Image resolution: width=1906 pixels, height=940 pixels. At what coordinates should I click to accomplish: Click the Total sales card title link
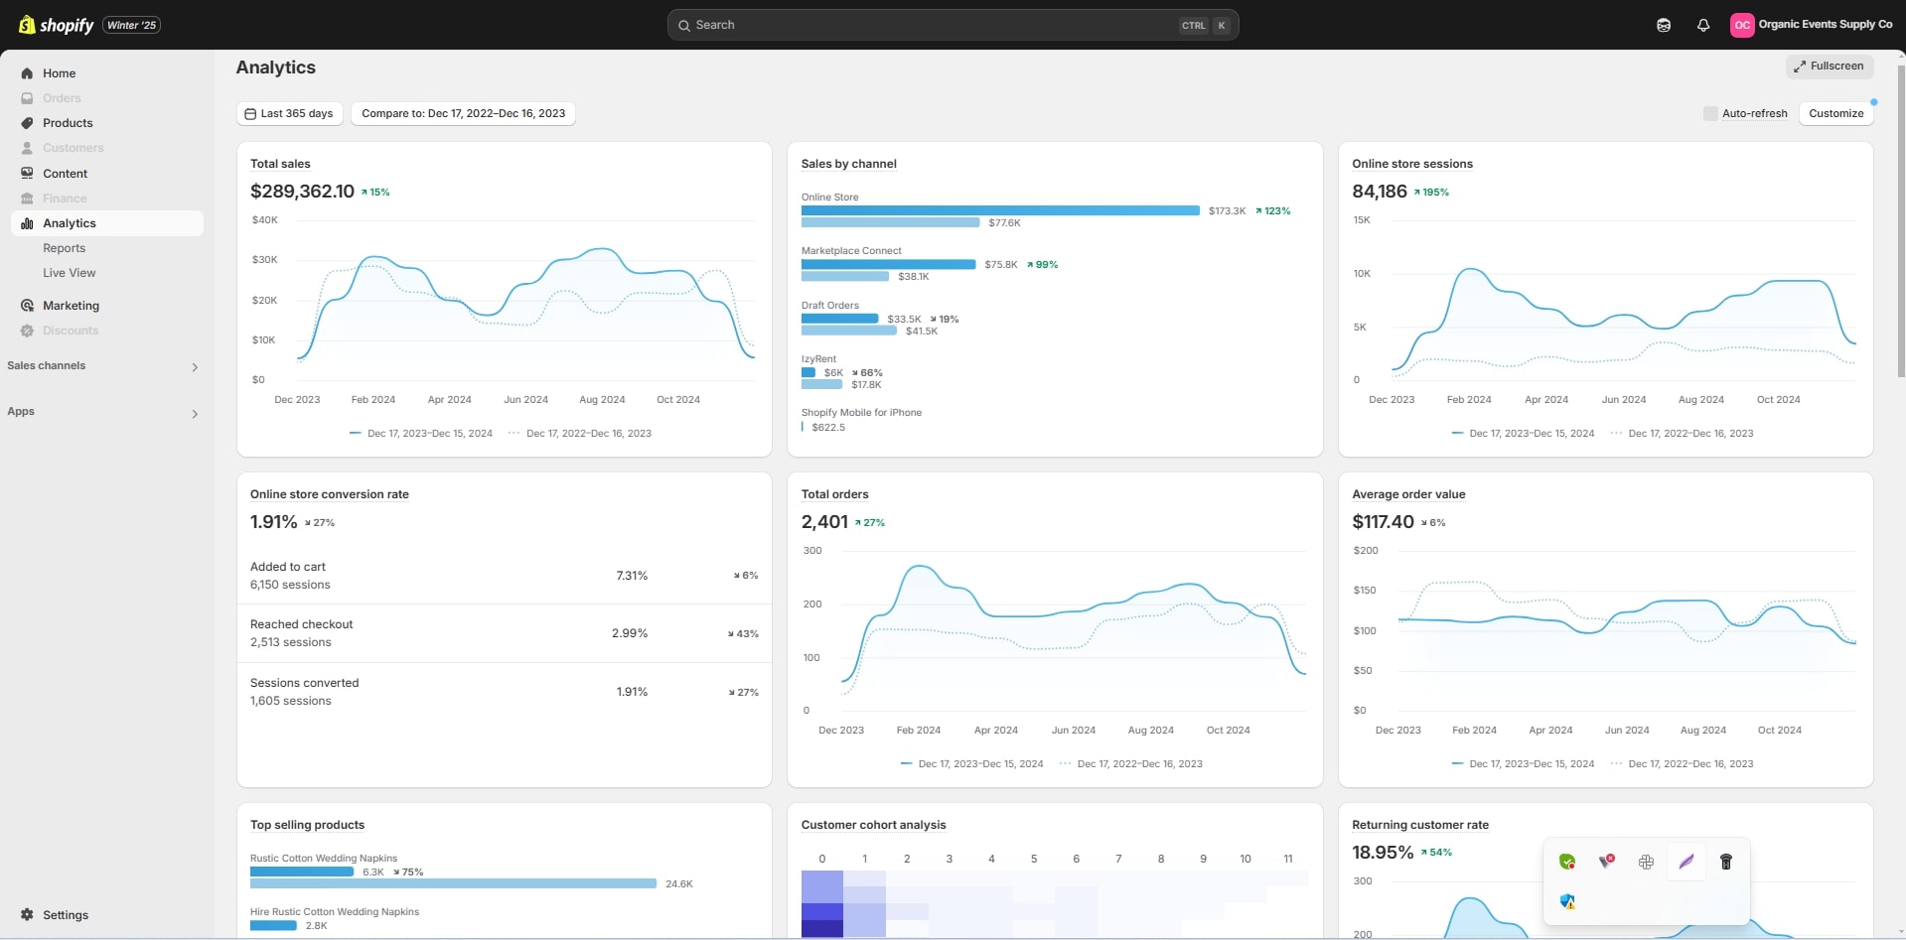[280, 164]
